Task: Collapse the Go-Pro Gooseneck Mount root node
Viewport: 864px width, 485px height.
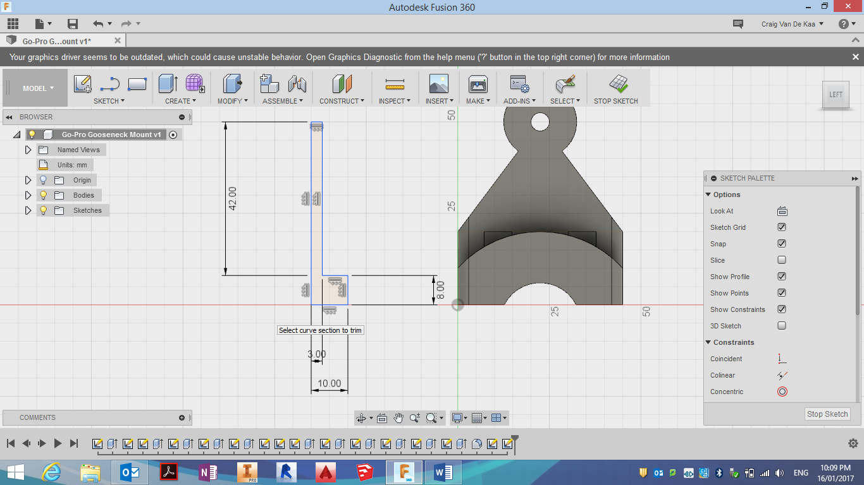Action: click(17, 135)
